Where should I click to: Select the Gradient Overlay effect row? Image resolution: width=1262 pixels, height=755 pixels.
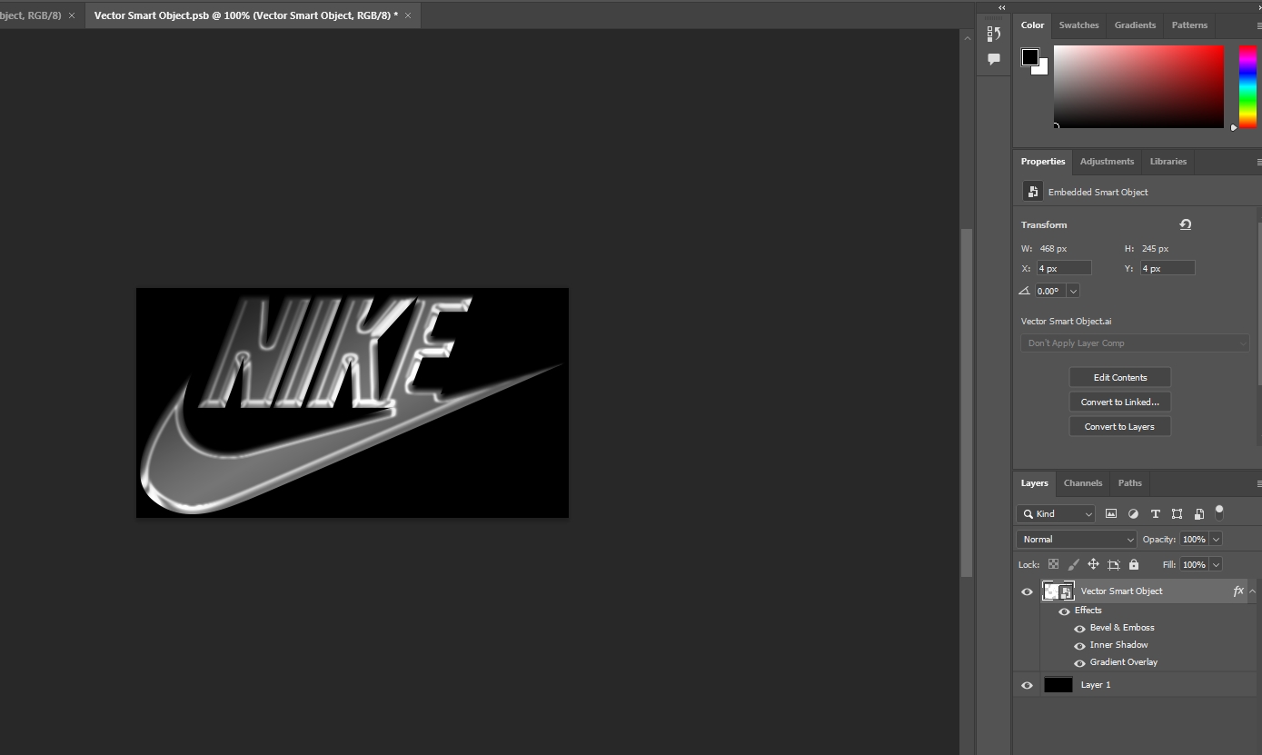(1124, 662)
